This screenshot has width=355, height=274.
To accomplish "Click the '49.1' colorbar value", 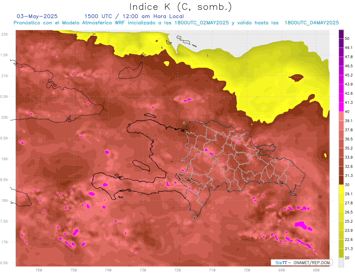I will click(349, 48).
